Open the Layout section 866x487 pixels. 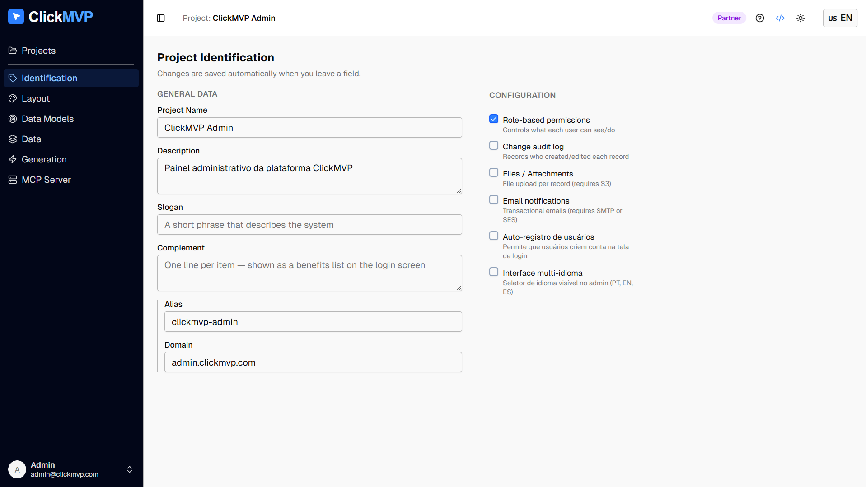coord(36,98)
